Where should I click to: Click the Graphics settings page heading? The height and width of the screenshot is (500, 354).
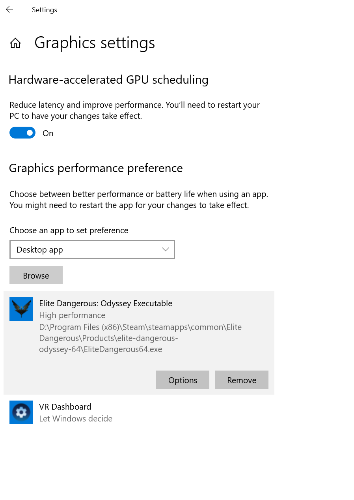click(95, 43)
